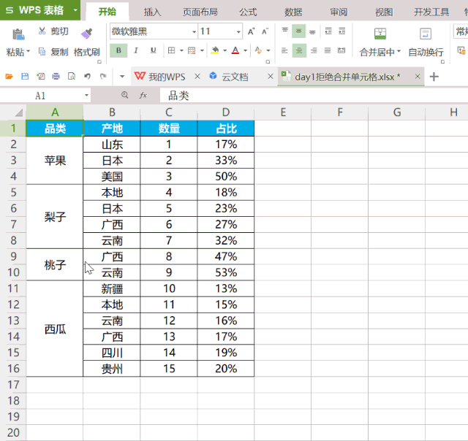Align text to top
Viewport: 468px width, 441px height.
coord(285,31)
